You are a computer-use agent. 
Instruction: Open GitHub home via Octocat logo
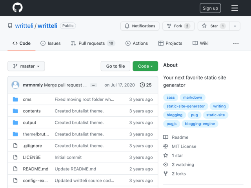point(17,7)
